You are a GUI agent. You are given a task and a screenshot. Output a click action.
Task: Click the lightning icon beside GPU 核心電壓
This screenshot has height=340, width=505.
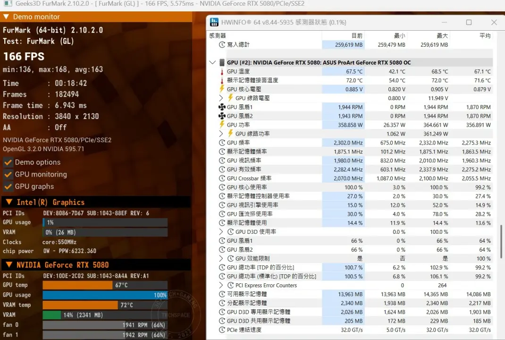(222, 89)
